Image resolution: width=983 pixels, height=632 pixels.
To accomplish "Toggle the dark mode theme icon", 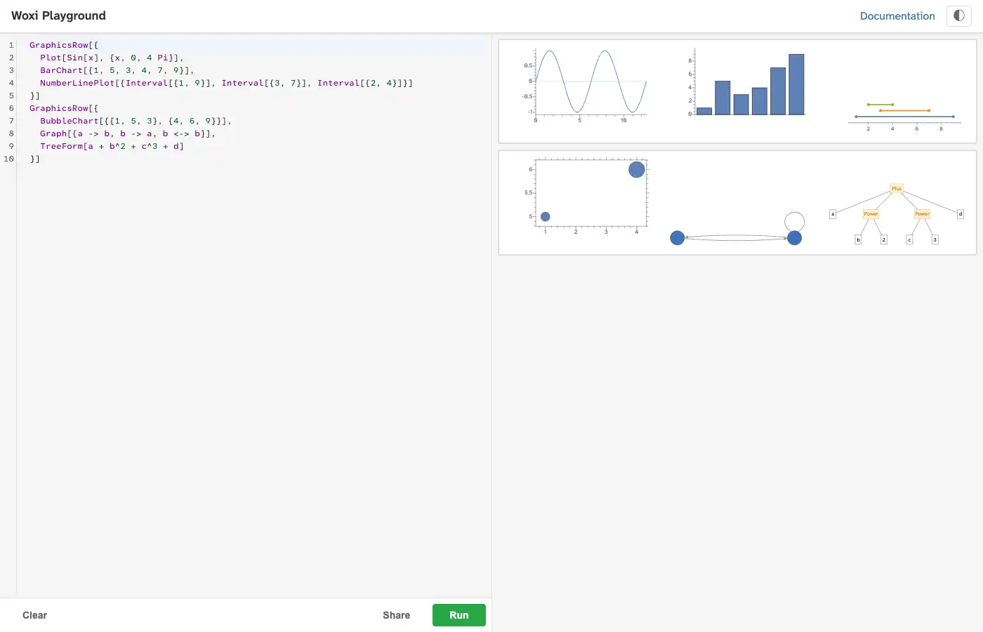I will pos(959,15).
